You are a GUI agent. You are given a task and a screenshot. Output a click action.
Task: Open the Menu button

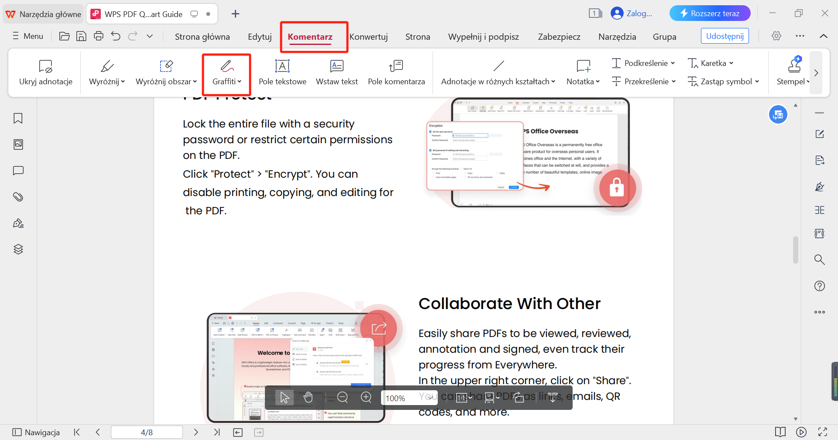(28, 36)
